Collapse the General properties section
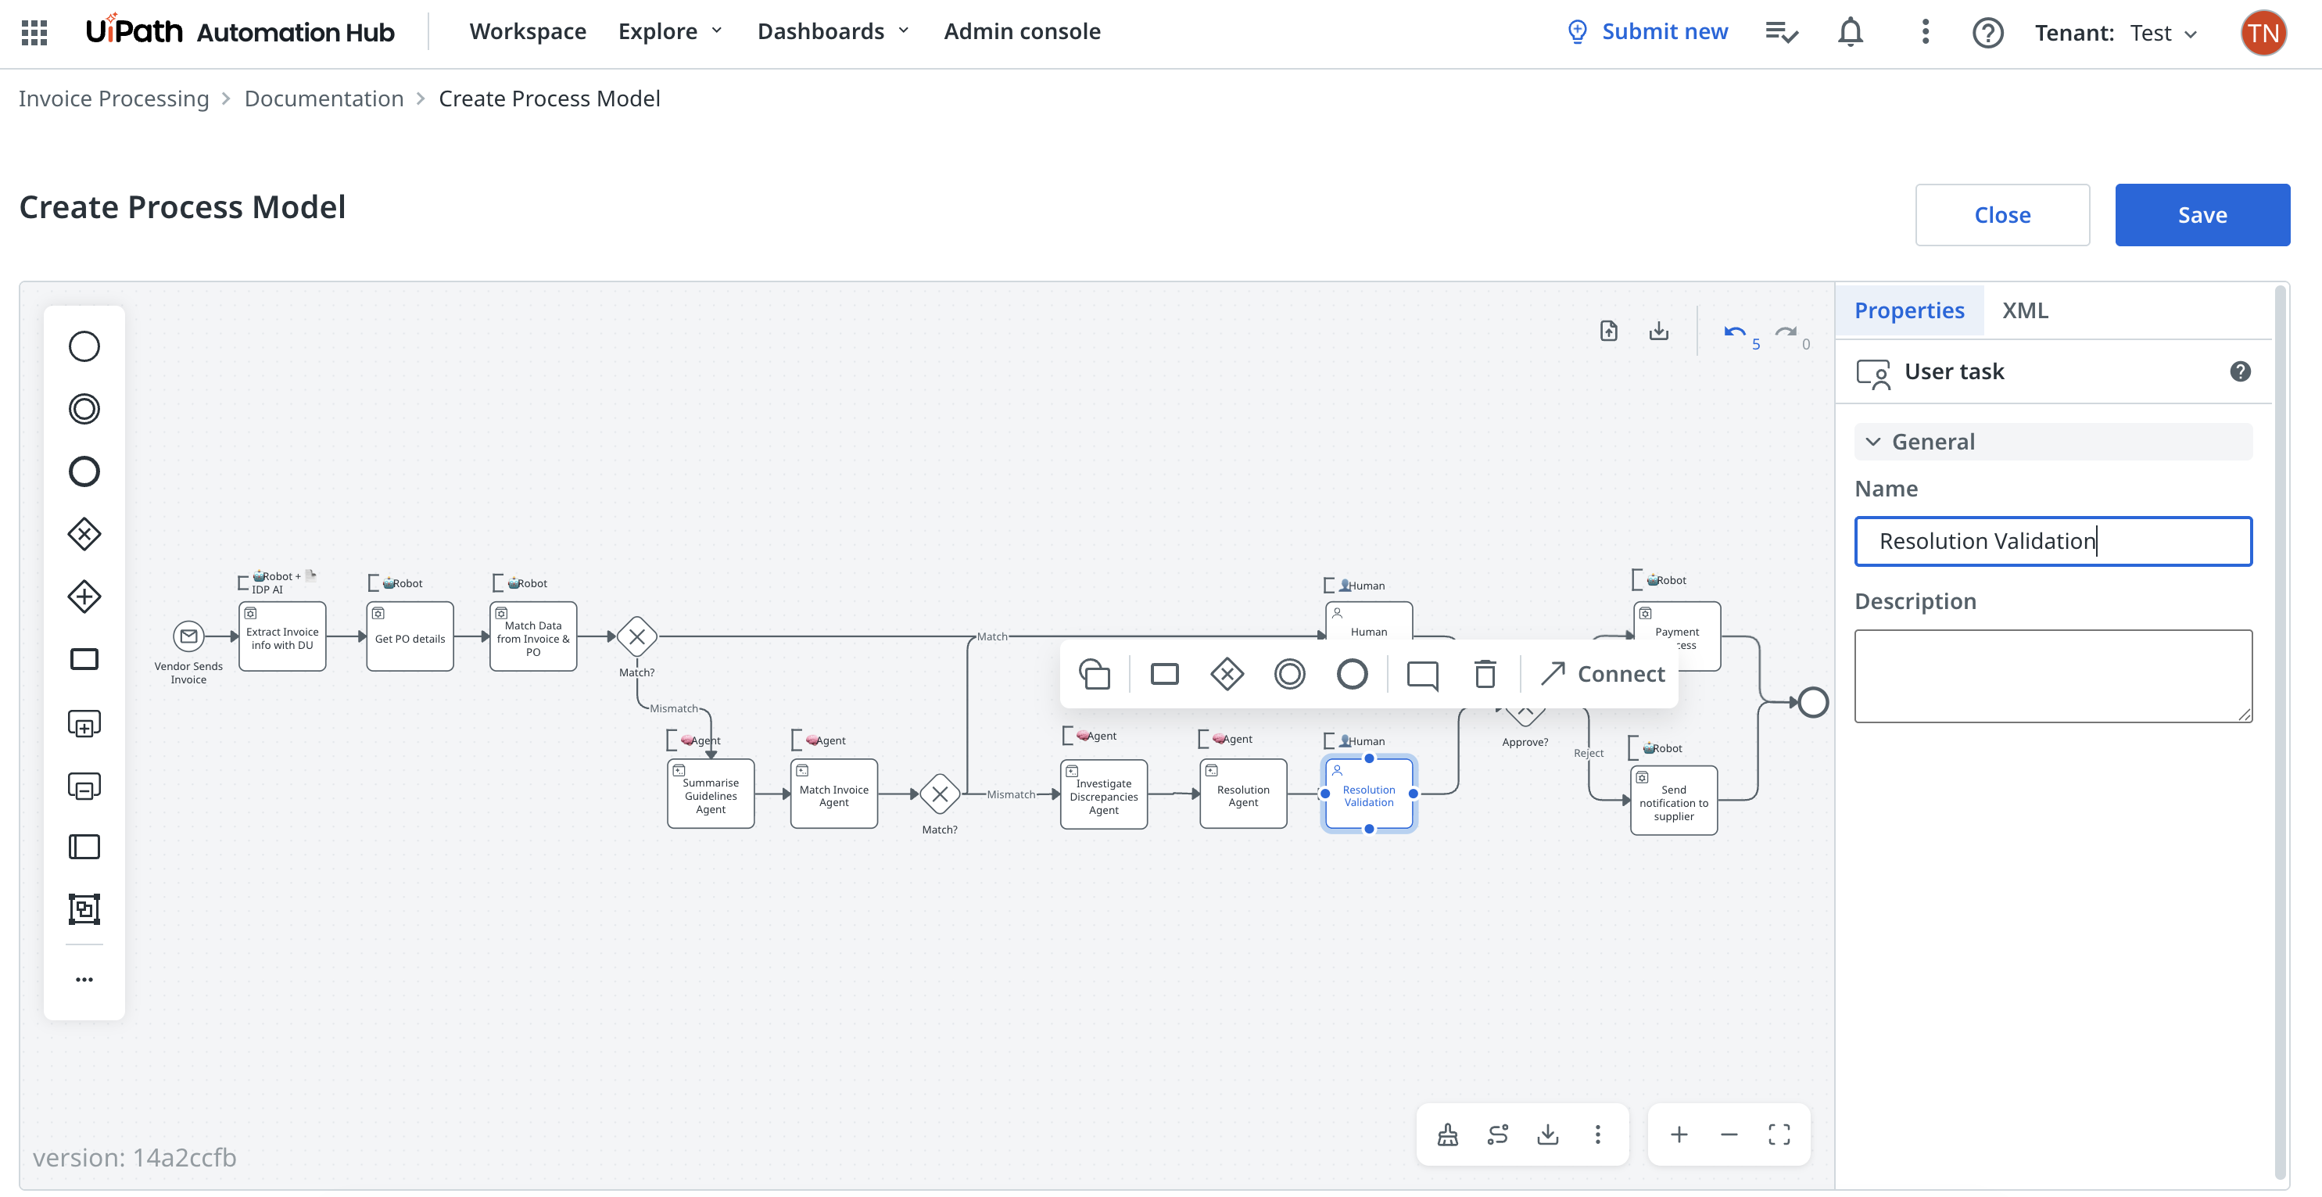The image size is (2322, 1197). tap(2053, 442)
